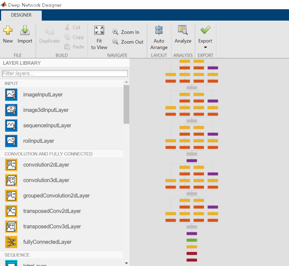Select the sequenceInputLayer icon
Screen dimensions: 289x266
point(11,126)
